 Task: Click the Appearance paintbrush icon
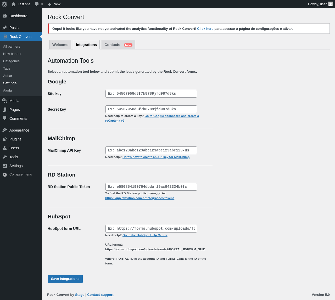tap(5, 130)
